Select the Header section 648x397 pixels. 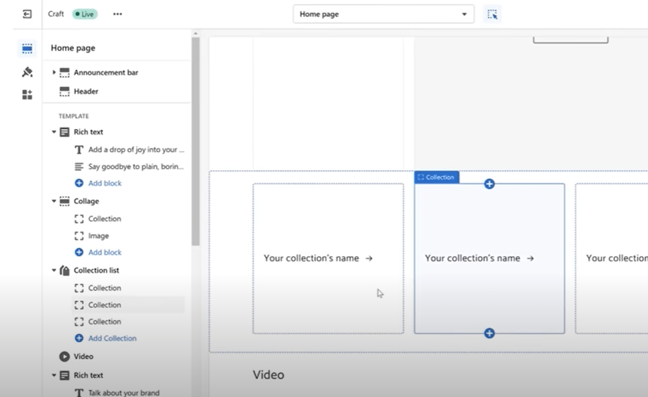pyautogui.click(x=85, y=92)
